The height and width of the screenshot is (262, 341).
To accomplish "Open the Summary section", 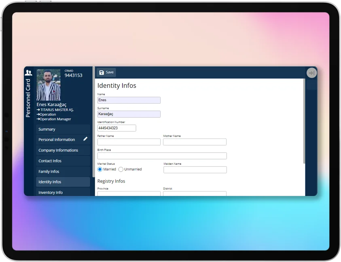I will tap(63, 129).
